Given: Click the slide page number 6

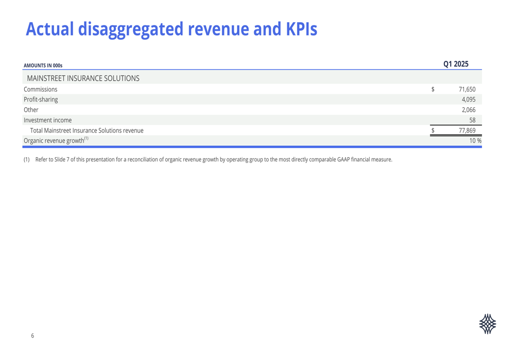Looking at the screenshot, I should tap(32, 335).
